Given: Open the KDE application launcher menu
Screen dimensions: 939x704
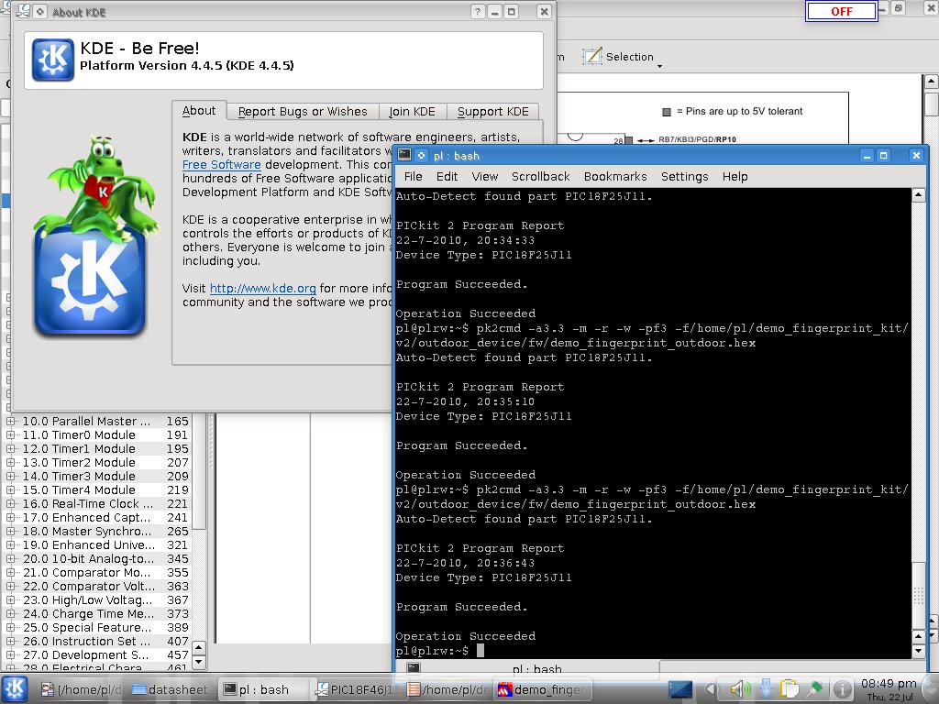Looking at the screenshot, I should pos(15,689).
